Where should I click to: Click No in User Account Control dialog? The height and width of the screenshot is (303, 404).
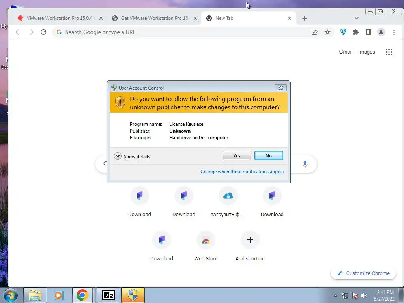[x=268, y=155]
